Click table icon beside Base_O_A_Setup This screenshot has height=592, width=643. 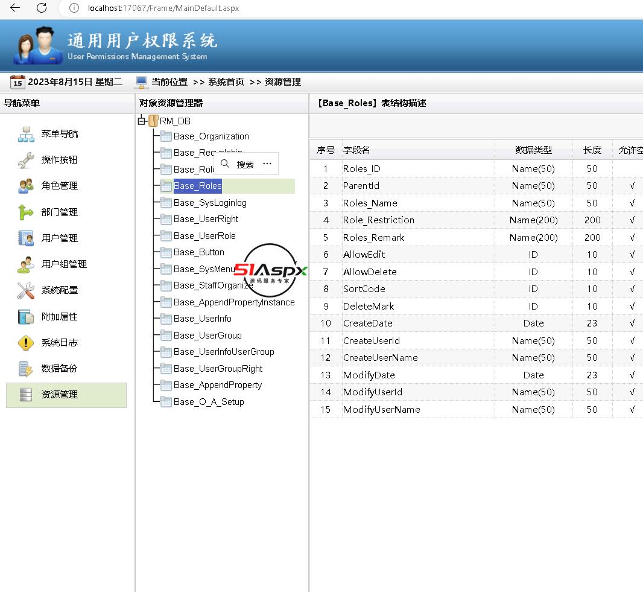pos(166,402)
